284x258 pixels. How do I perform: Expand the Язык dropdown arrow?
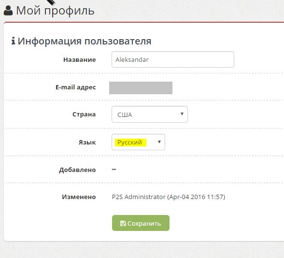(159, 142)
